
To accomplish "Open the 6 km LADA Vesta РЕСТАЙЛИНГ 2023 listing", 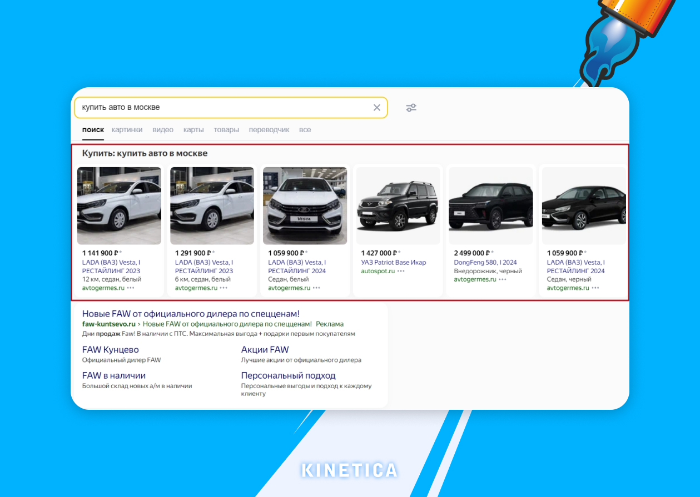I will pos(204,267).
